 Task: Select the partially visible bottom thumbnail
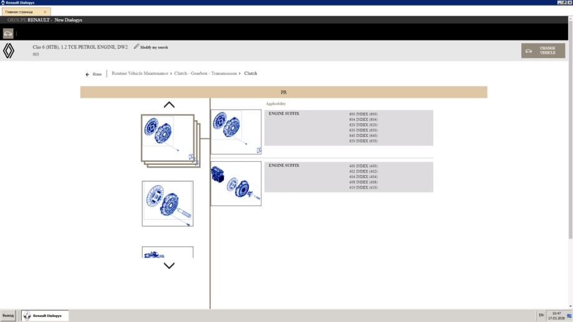[168, 252]
